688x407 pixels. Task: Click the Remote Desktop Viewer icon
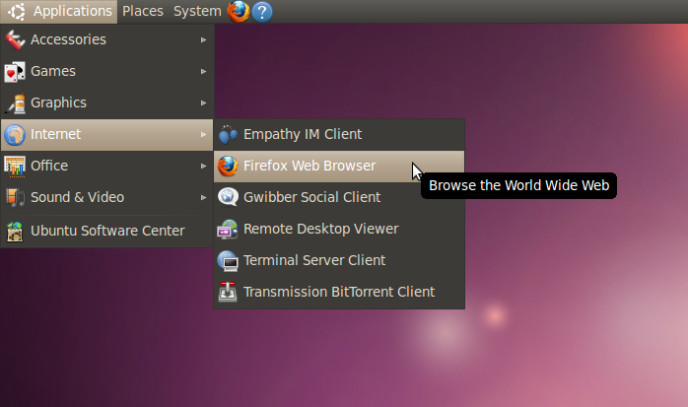tap(228, 229)
